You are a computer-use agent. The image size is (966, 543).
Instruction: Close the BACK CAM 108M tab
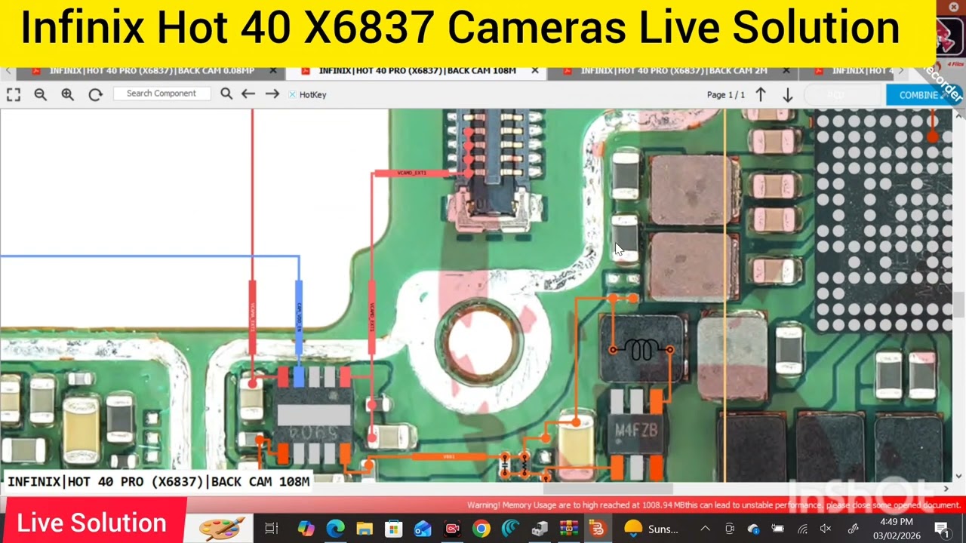coord(535,71)
